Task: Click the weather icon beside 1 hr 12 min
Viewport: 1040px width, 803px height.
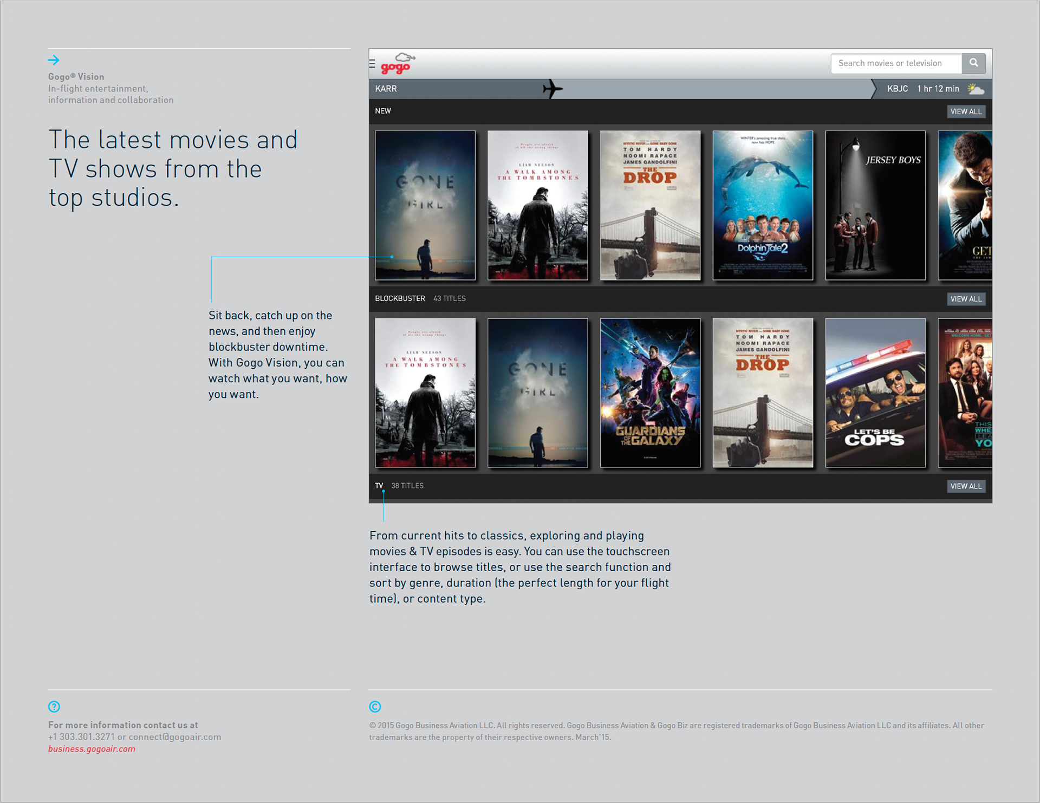Action: 976,89
